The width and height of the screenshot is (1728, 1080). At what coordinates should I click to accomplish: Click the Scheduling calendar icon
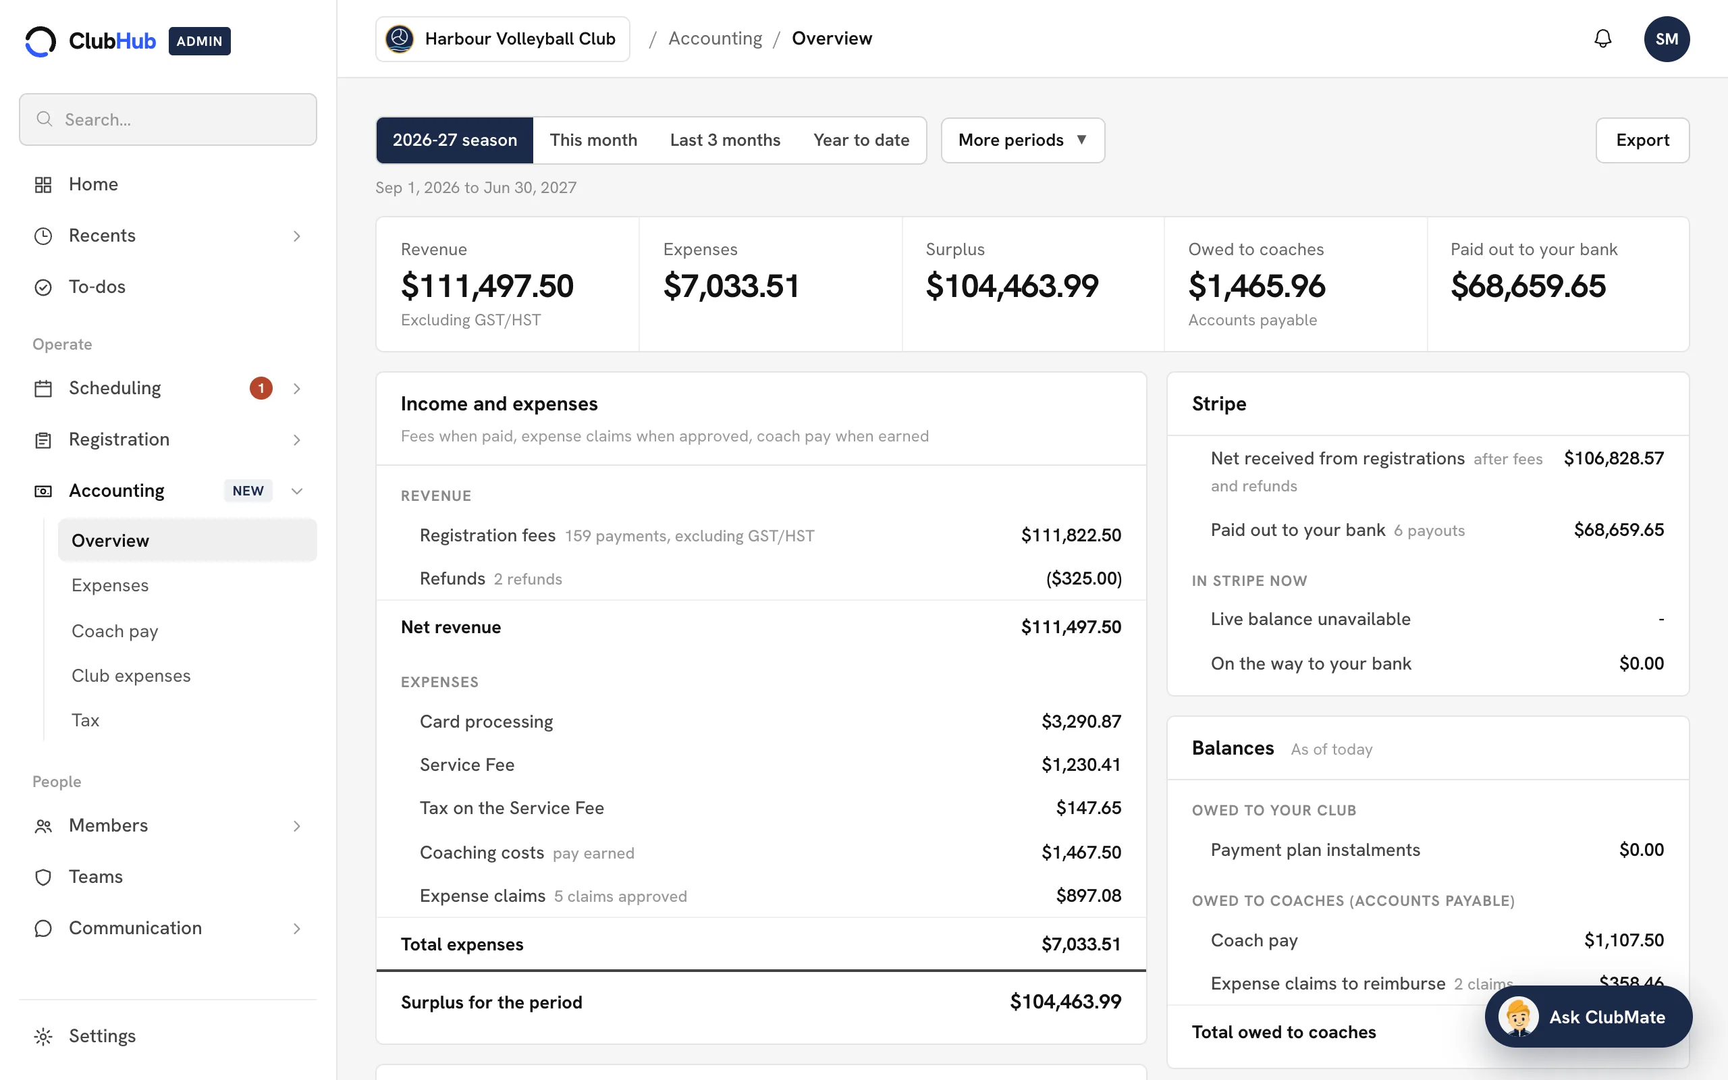click(x=43, y=389)
